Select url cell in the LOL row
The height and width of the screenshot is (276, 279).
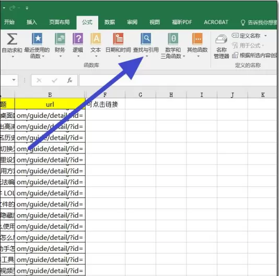(50, 193)
